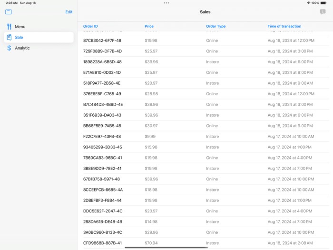This screenshot has width=333, height=250.
Task: Click the Sales page title
Action: 205,12
